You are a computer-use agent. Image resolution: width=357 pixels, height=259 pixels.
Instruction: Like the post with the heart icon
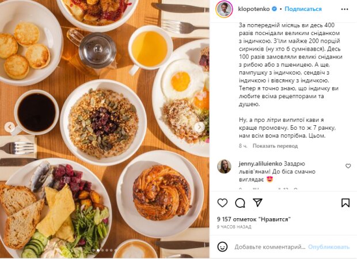tap(222, 203)
